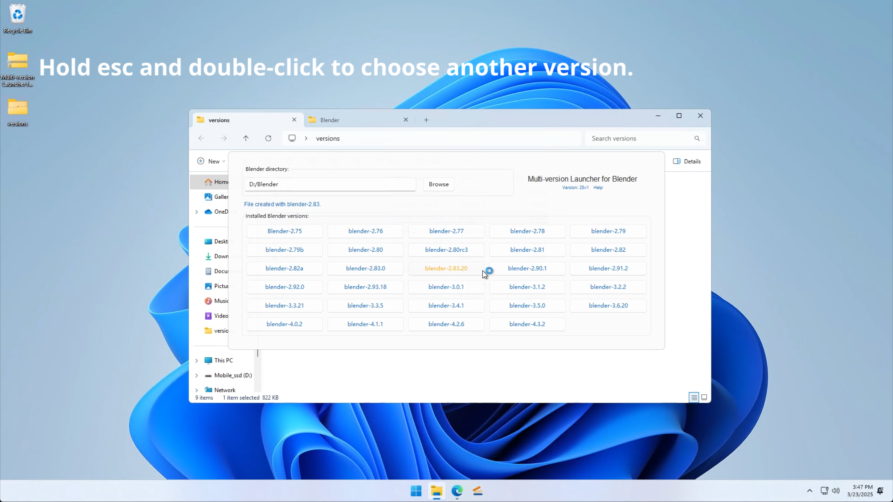Launch blender-2.93.18
893x502 pixels.
[365, 287]
